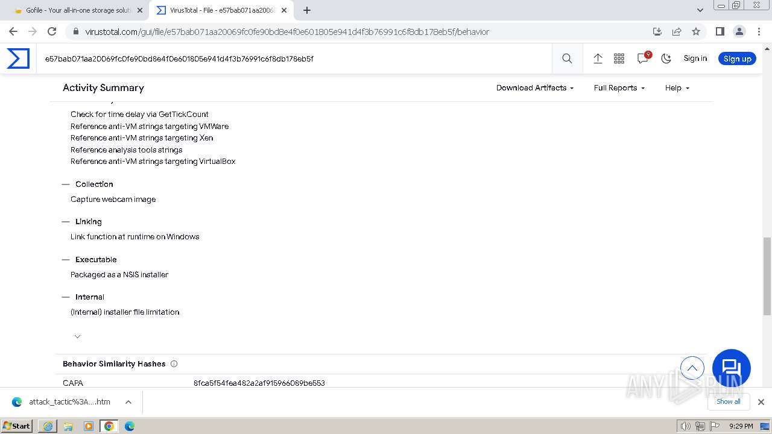This screenshot has height=434, width=772.
Task: Reload the current page
Action: pyautogui.click(x=52, y=31)
